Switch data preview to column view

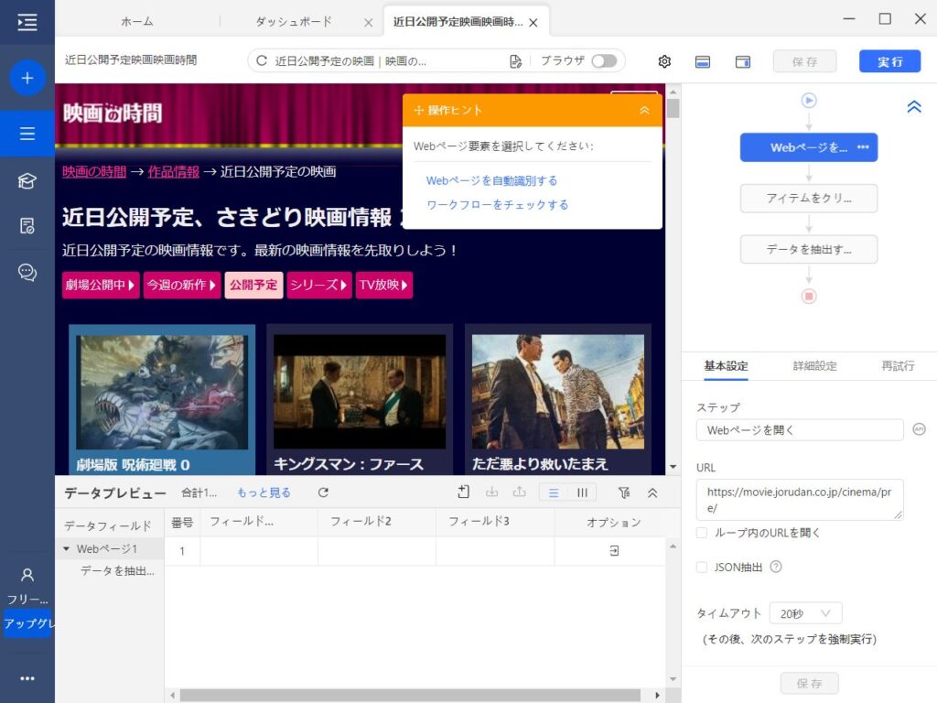582,492
